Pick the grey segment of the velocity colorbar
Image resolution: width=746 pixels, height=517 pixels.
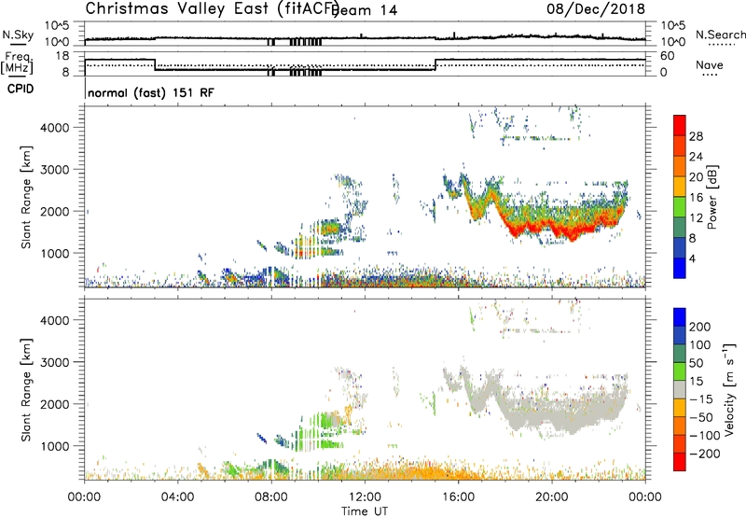680,389
